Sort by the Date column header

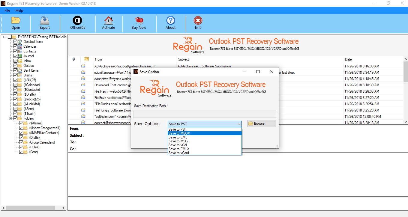(373, 59)
